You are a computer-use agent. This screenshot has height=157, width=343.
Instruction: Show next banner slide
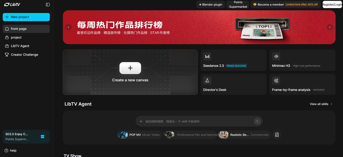pos(330,27)
